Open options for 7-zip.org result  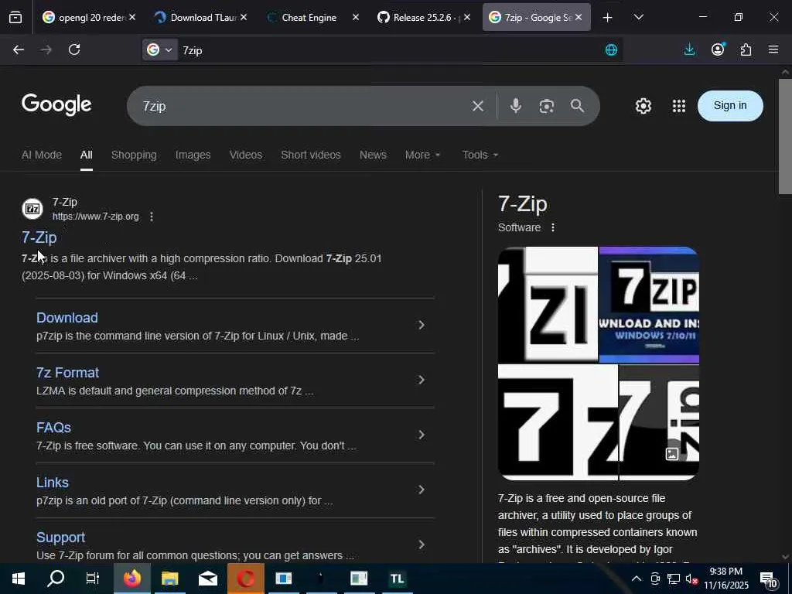(152, 217)
